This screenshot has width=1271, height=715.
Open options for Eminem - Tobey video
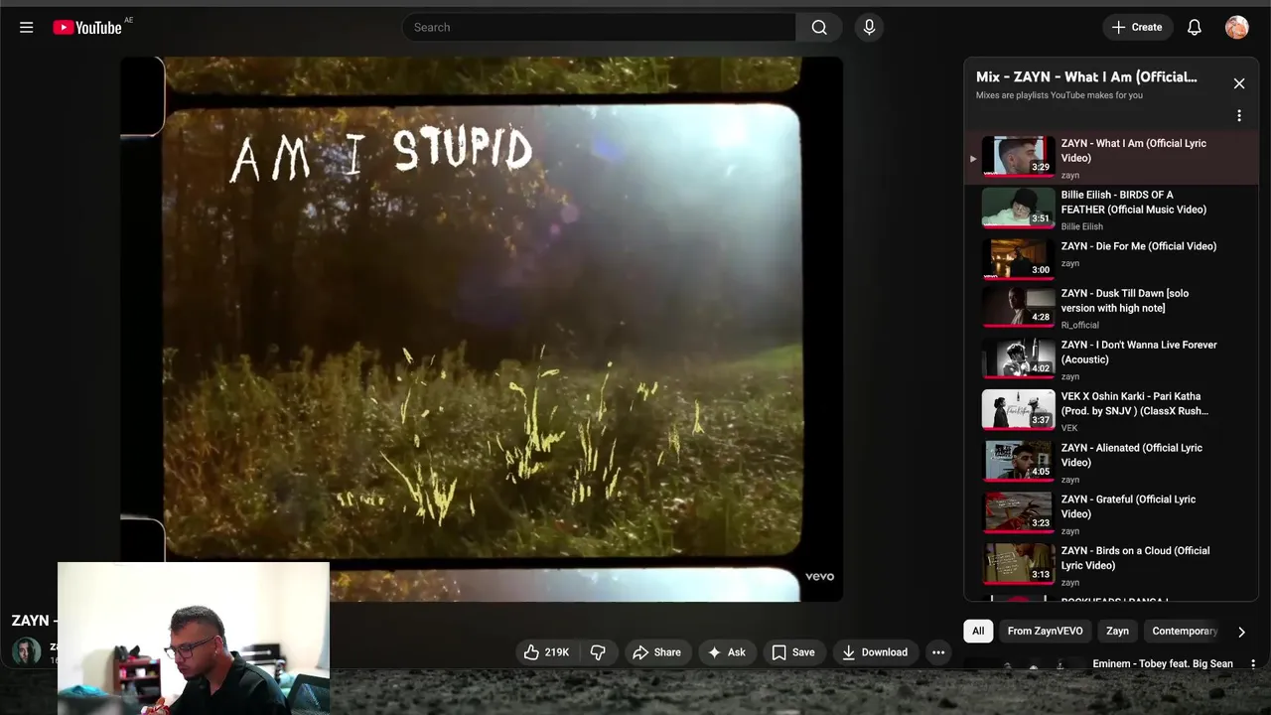click(1253, 664)
